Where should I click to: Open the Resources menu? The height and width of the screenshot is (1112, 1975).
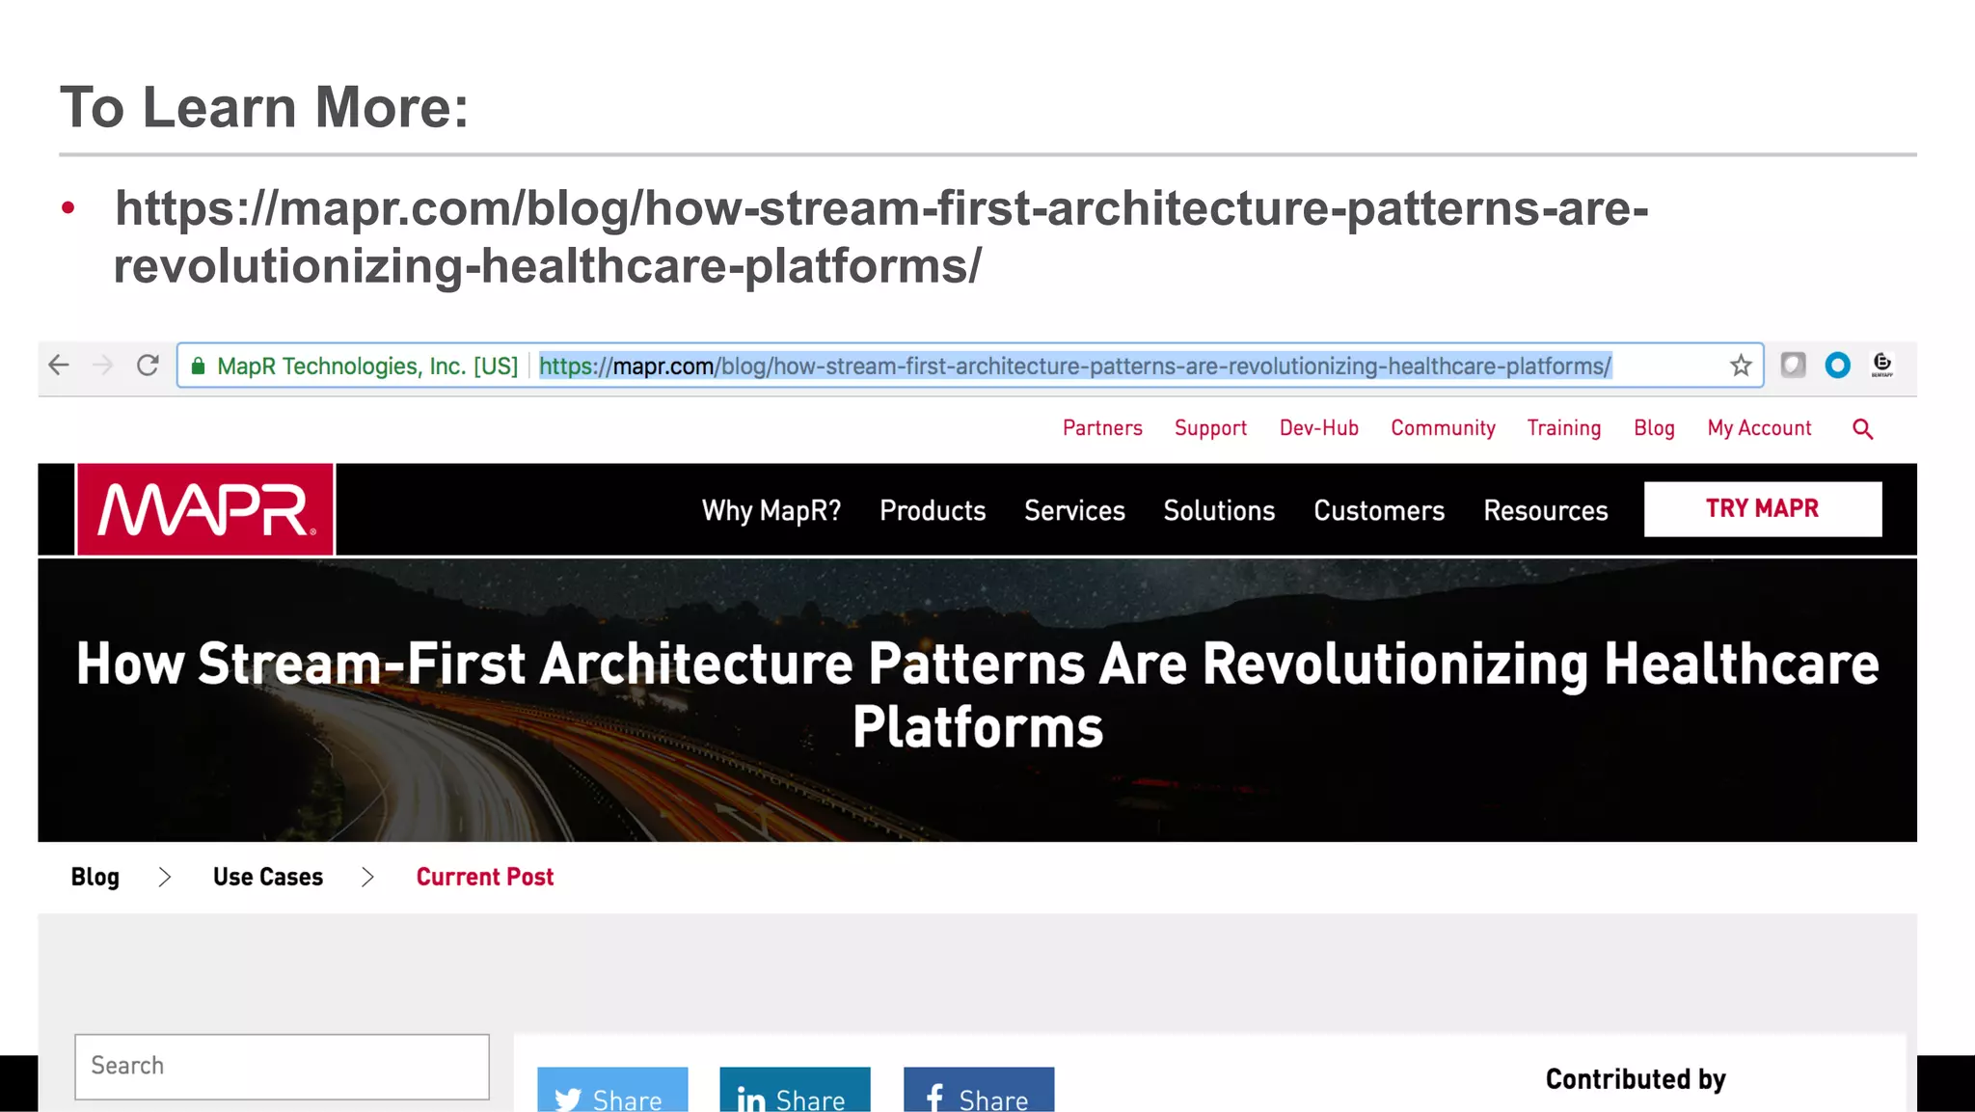click(x=1546, y=510)
